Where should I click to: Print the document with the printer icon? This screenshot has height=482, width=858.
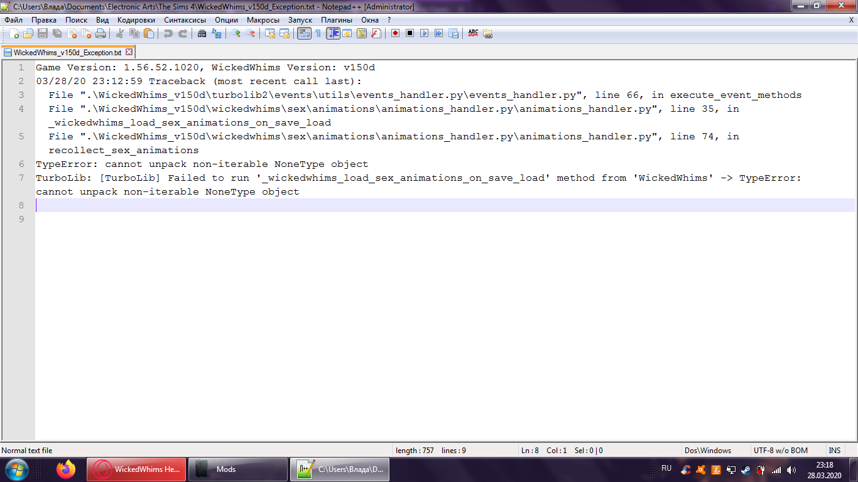coord(100,33)
